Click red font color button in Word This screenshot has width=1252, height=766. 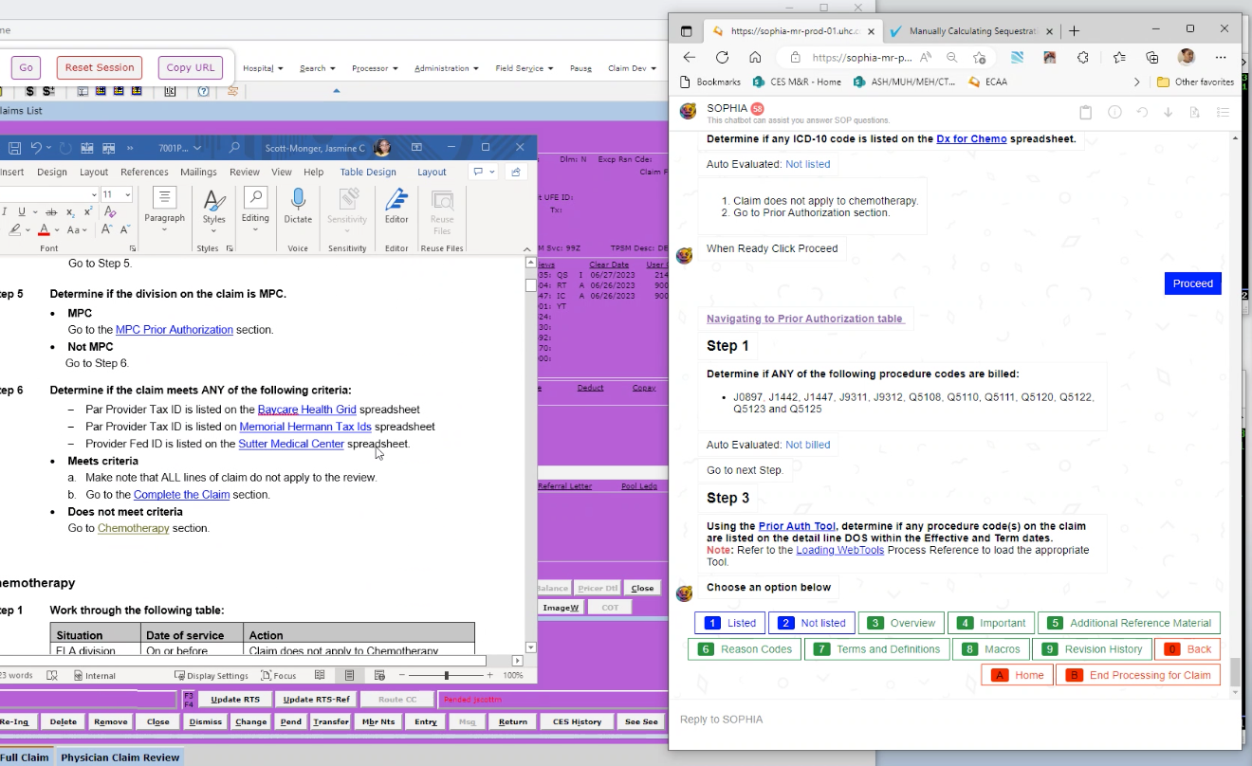click(x=44, y=229)
